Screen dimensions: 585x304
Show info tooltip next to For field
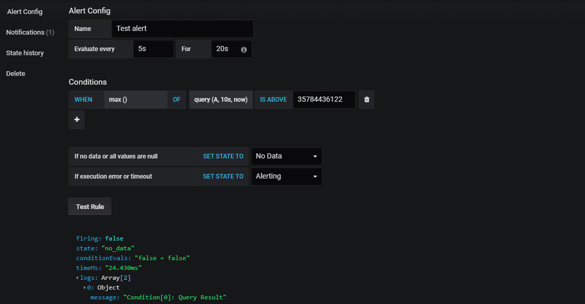point(244,50)
